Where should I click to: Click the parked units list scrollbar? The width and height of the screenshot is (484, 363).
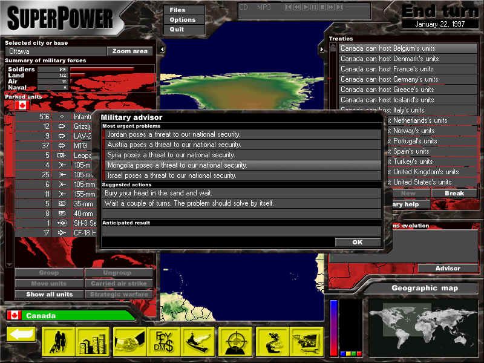[x=10, y=189]
